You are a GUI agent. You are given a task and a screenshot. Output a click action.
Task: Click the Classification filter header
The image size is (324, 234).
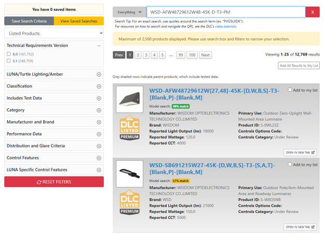[x=54, y=86]
